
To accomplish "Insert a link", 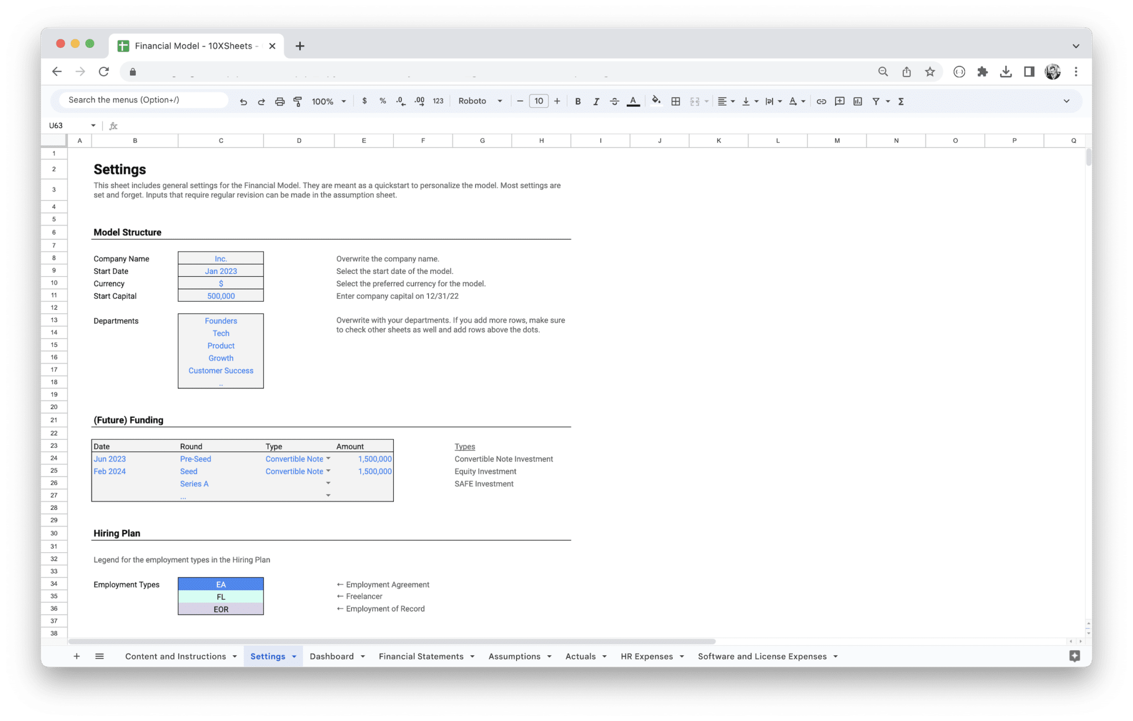I will [821, 101].
